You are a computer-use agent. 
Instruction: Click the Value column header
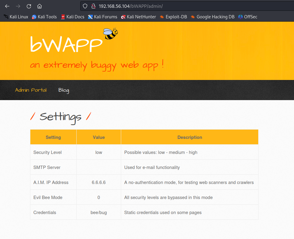tap(99, 137)
